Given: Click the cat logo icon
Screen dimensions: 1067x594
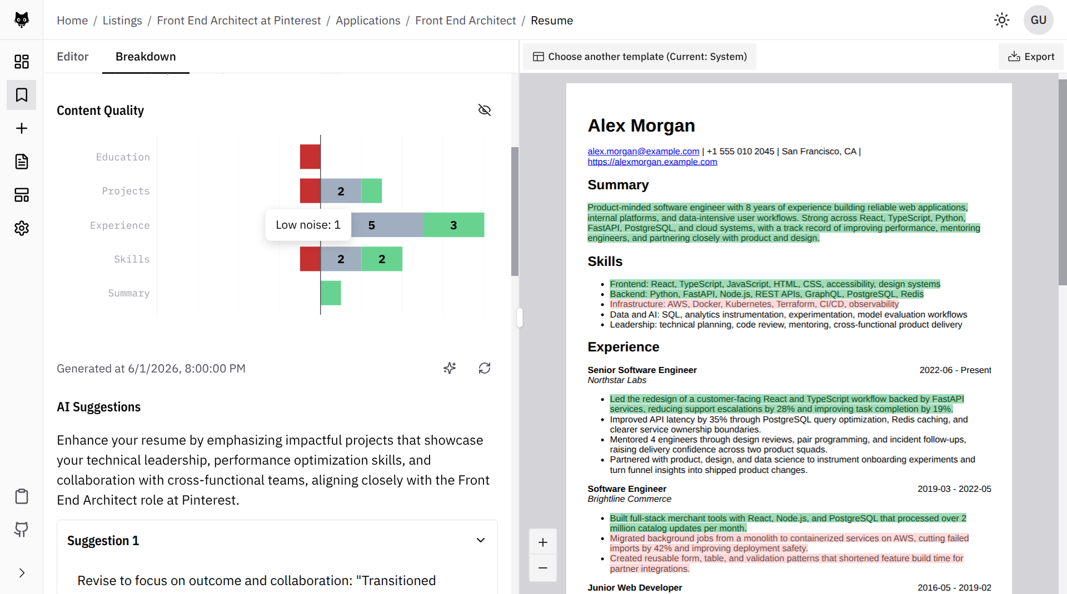Looking at the screenshot, I should [21, 20].
